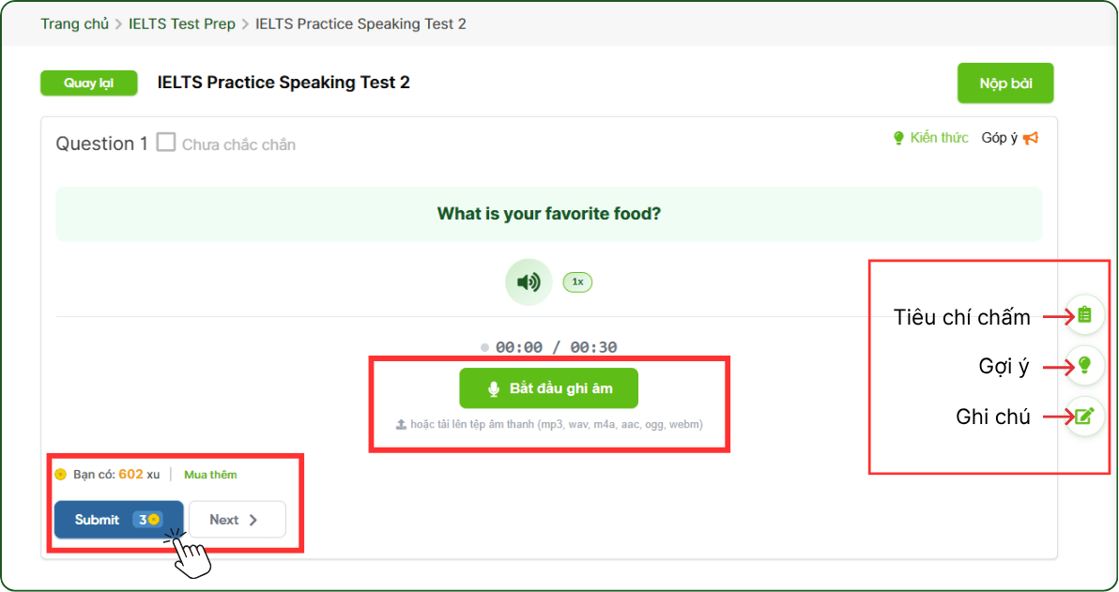1119x592 pixels.
Task: Go back with Quay lại button
Action: pos(88,83)
